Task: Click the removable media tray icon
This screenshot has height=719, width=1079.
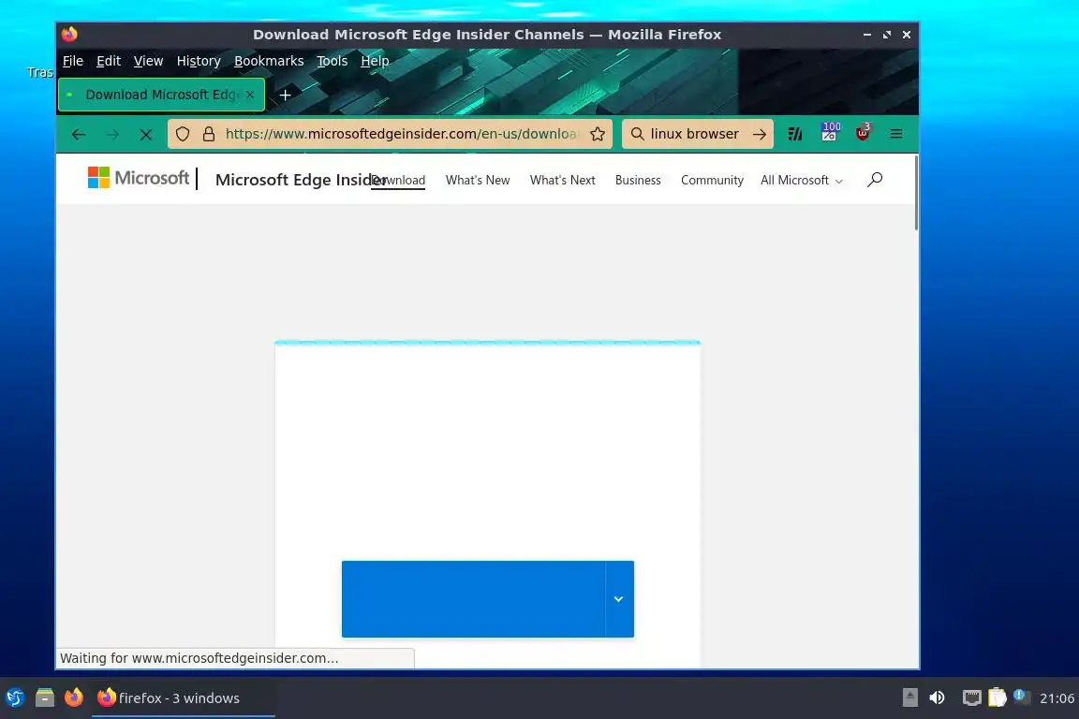Action: (909, 697)
